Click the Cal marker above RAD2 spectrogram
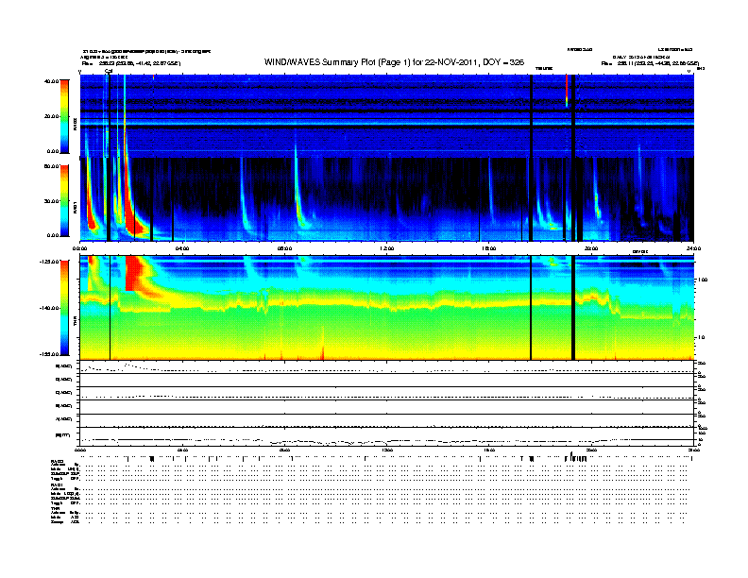Screen dimensions: 748x578 coord(109,72)
